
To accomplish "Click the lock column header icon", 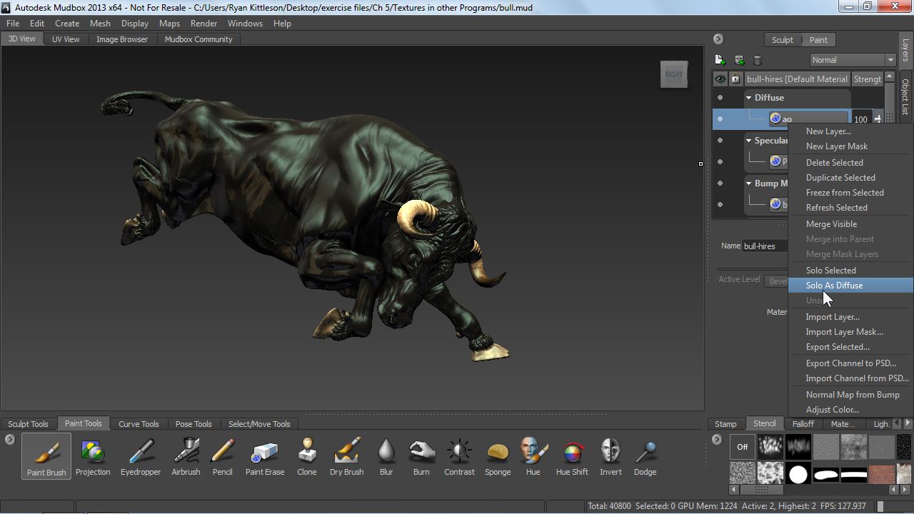I will pos(735,79).
